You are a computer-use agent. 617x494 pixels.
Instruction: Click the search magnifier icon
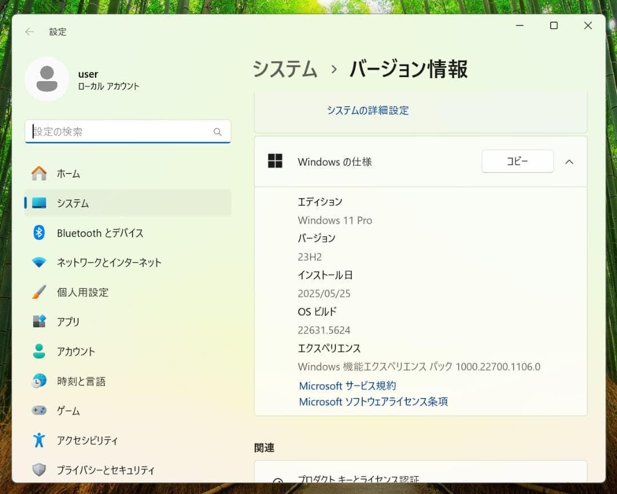(x=218, y=132)
